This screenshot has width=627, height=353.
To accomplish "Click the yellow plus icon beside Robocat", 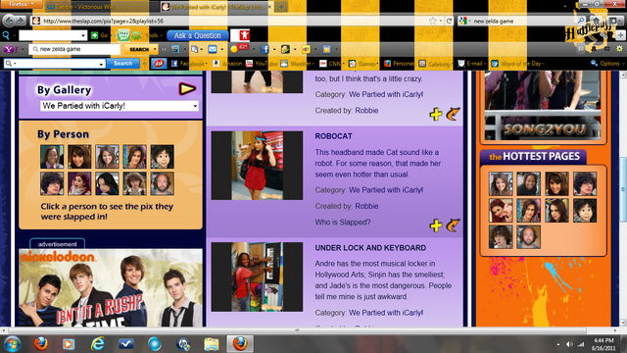I will click(436, 226).
